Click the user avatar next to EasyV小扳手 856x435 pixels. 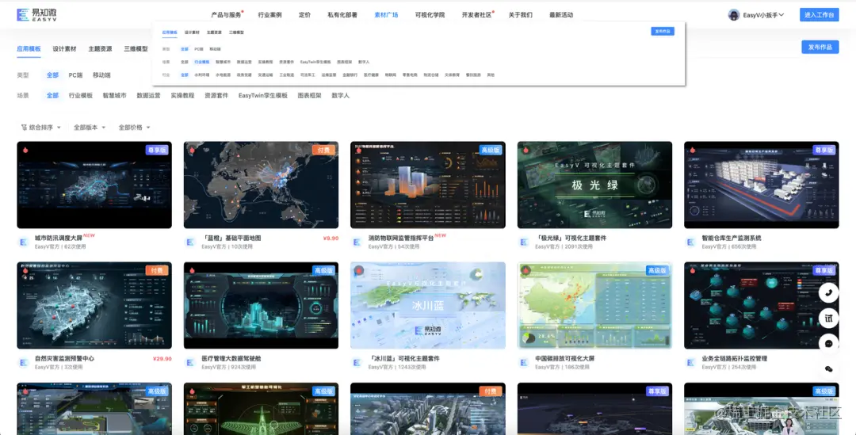click(x=734, y=15)
